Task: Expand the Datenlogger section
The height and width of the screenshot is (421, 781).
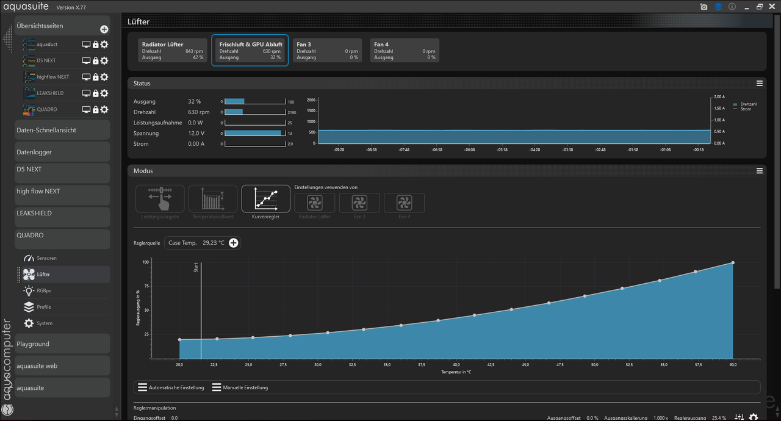Action: pyautogui.click(x=62, y=152)
